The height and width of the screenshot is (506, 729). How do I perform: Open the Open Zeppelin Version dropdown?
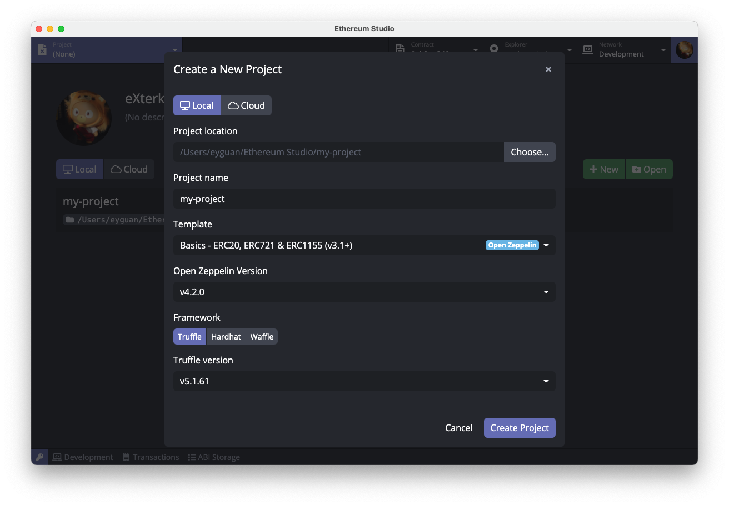(364, 292)
